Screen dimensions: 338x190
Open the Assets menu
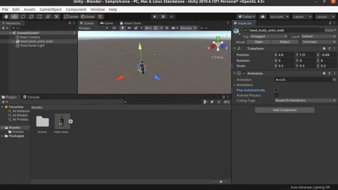[30, 9]
